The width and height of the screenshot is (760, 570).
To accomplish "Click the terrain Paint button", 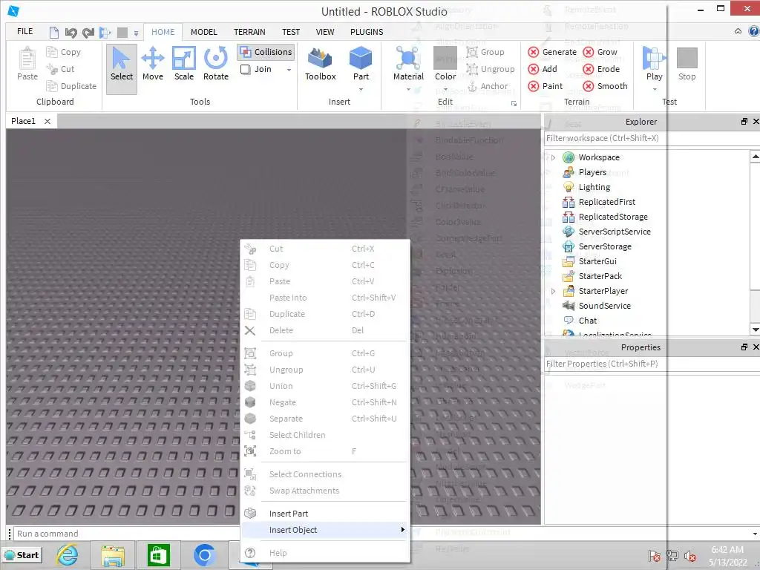I will point(546,86).
